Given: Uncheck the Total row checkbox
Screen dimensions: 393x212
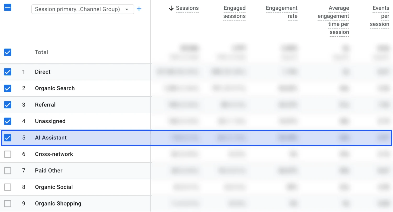Looking at the screenshot, I should (8, 52).
